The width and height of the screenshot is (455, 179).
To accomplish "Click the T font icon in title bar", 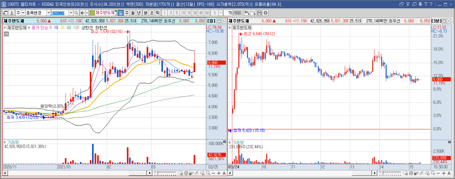I will (x=426, y=4).
